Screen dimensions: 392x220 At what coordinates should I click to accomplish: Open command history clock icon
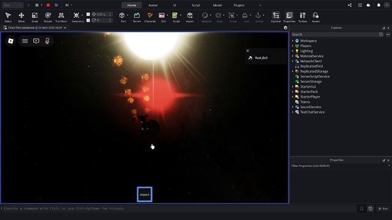coord(370,208)
